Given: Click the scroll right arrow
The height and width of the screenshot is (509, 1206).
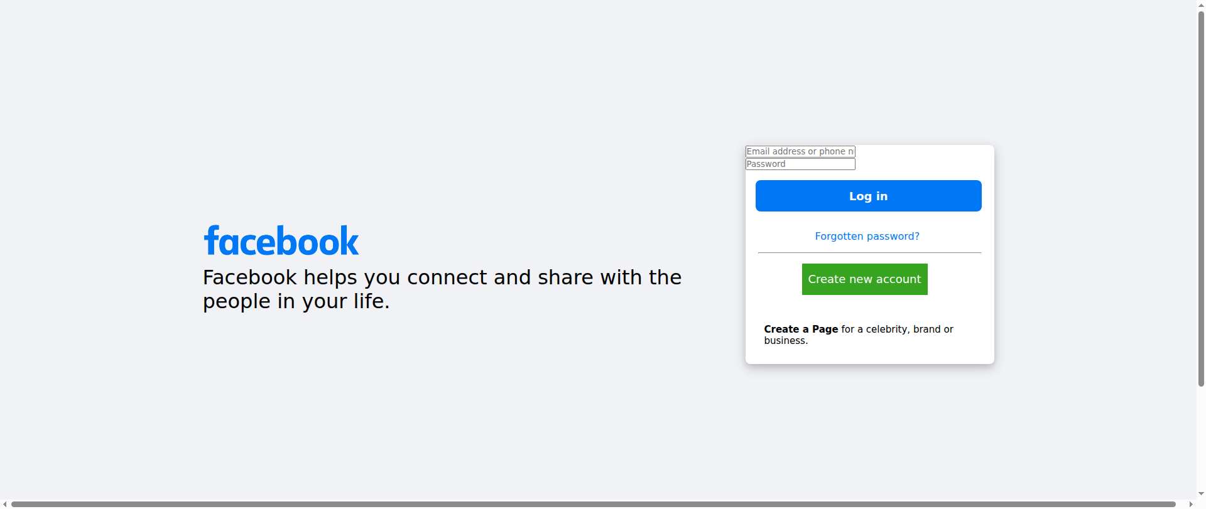Looking at the screenshot, I should point(1191,504).
